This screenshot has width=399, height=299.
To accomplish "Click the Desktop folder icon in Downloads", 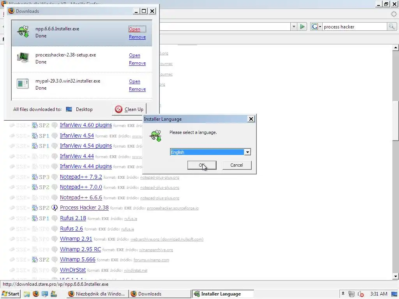I will (x=69, y=109).
